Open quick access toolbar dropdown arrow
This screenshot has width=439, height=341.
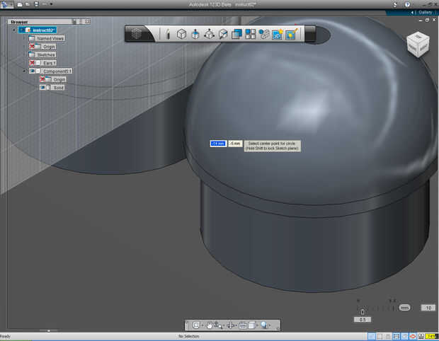tap(51, 4)
